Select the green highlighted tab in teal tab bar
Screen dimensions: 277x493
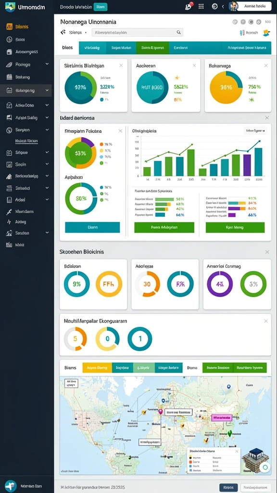tap(152, 48)
